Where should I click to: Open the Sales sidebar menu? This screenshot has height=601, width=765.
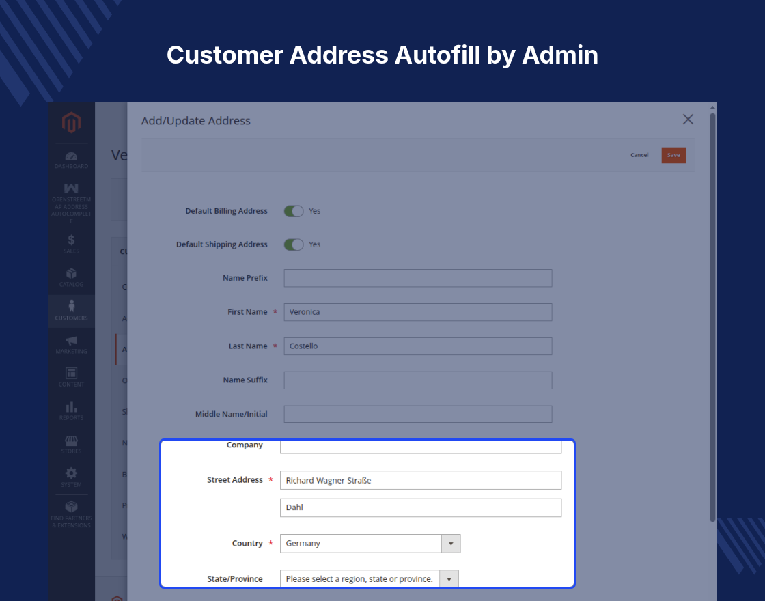(x=71, y=244)
